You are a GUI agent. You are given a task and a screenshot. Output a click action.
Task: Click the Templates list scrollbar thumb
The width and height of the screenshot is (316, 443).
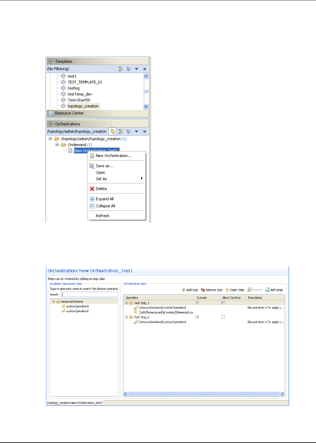pos(146,91)
